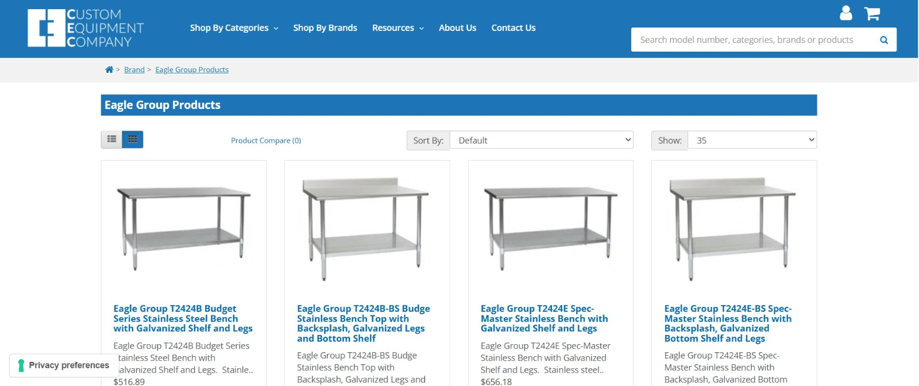919x386 pixels.
Task: Click the Custom Equipment Company logo
Action: tap(86, 28)
